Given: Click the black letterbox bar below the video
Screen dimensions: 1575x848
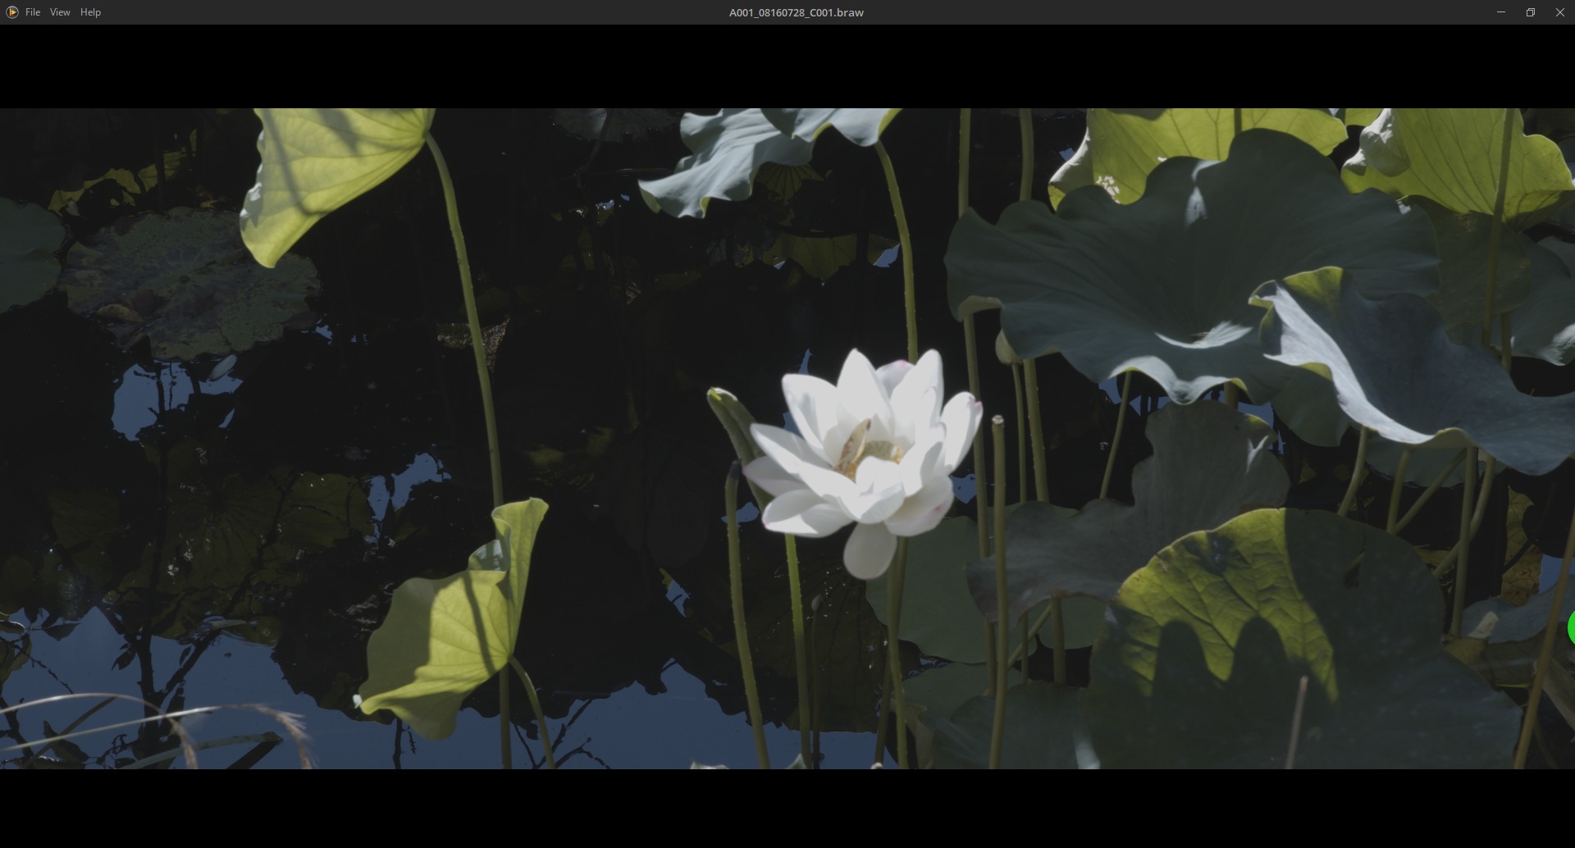Looking at the screenshot, I should pyautogui.click(x=787, y=808).
